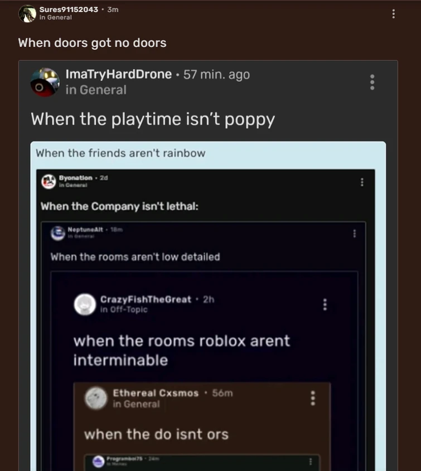Open the kebab menu on Programboi75's post
The height and width of the screenshot is (471, 421).
coord(311,462)
